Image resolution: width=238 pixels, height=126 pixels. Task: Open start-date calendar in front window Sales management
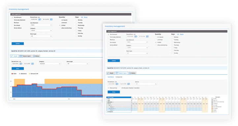click(136, 37)
